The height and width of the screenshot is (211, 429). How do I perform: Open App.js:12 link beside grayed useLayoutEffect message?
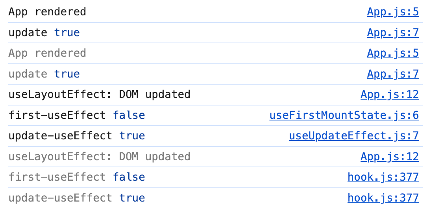point(390,157)
